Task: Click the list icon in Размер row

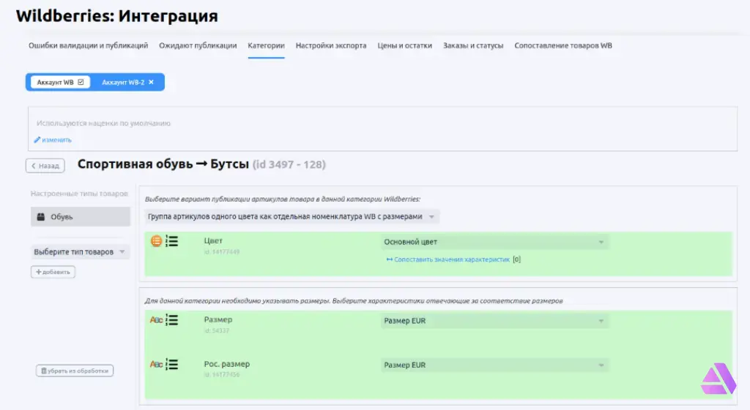Action: coord(171,320)
